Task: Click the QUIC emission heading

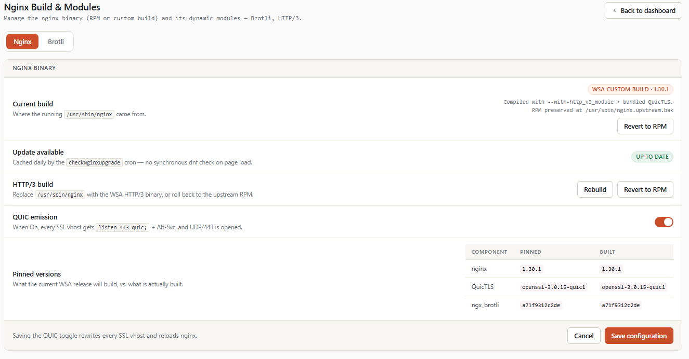Action: (35, 217)
